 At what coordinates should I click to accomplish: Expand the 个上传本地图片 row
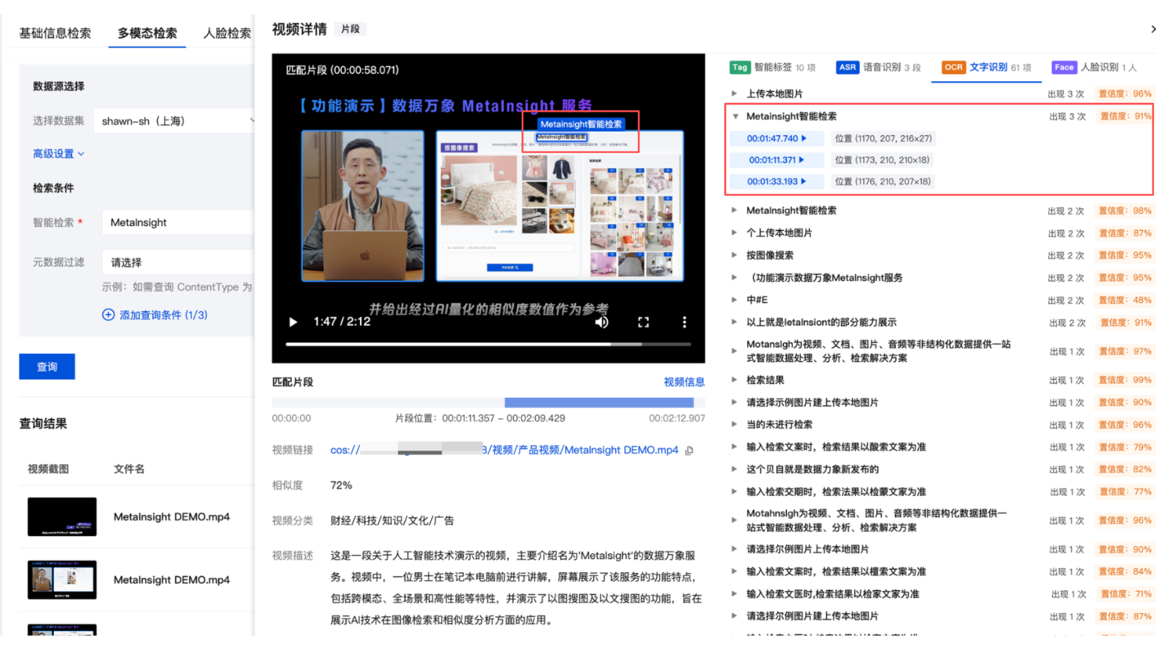click(734, 233)
